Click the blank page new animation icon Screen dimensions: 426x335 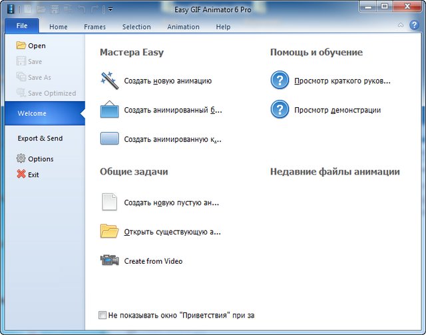pyautogui.click(x=109, y=202)
